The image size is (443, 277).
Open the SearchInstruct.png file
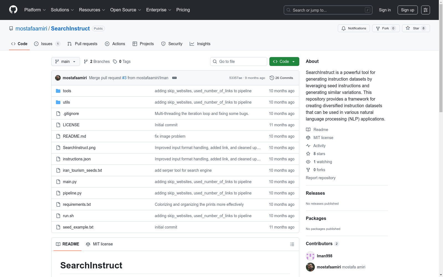point(79,148)
